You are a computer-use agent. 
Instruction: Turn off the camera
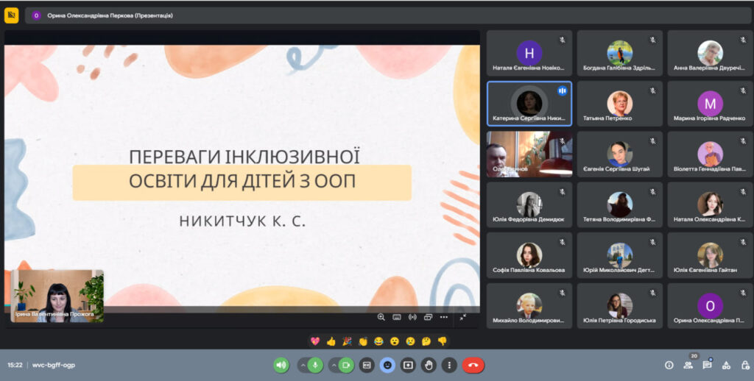(x=346, y=365)
